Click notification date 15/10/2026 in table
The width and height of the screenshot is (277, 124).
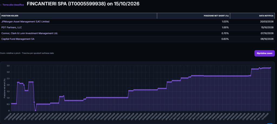[x=268, y=27]
